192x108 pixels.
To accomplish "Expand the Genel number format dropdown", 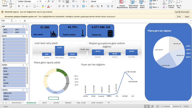I will [112, 1].
